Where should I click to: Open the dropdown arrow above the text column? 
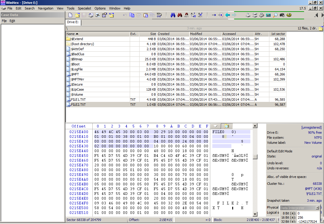(216, 126)
